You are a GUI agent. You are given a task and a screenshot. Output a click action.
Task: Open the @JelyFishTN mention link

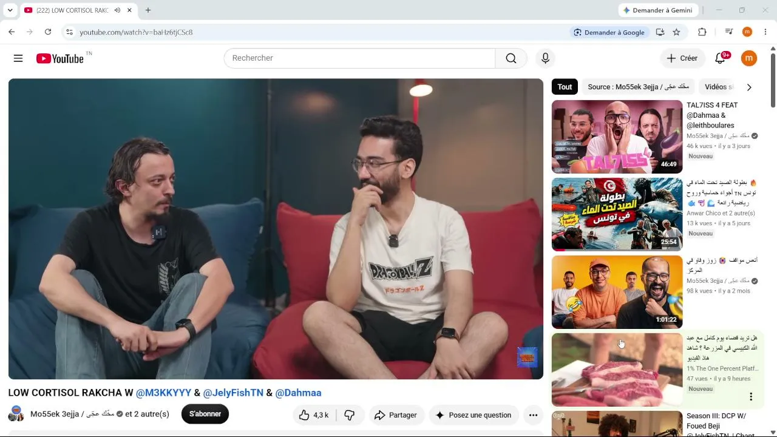tap(233, 393)
